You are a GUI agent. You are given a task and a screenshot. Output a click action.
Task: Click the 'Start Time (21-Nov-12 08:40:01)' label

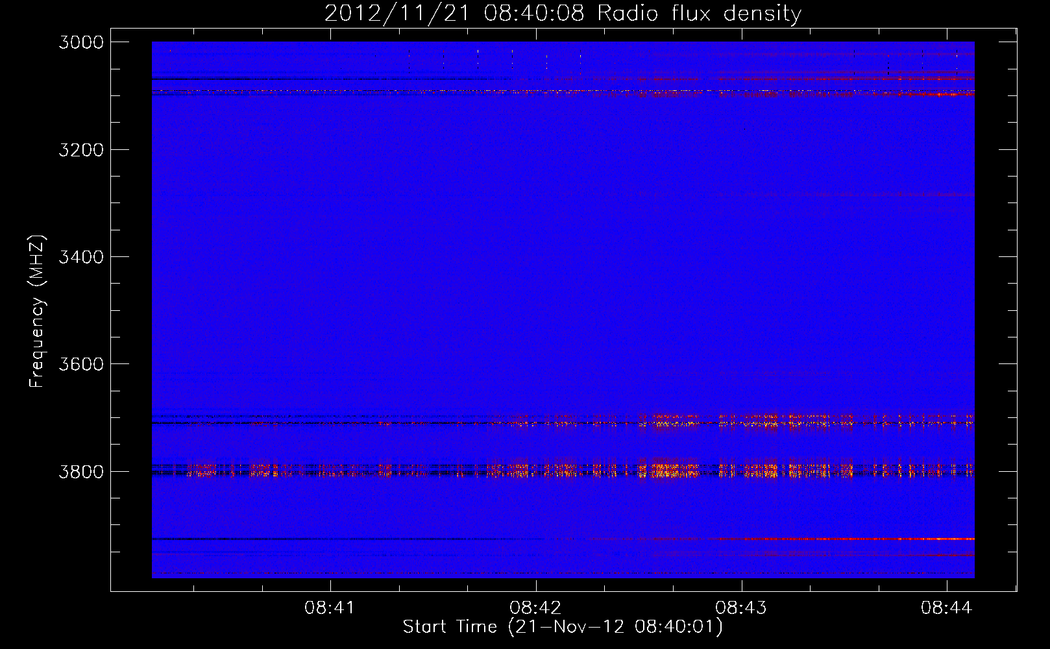click(x=563, y=627)
